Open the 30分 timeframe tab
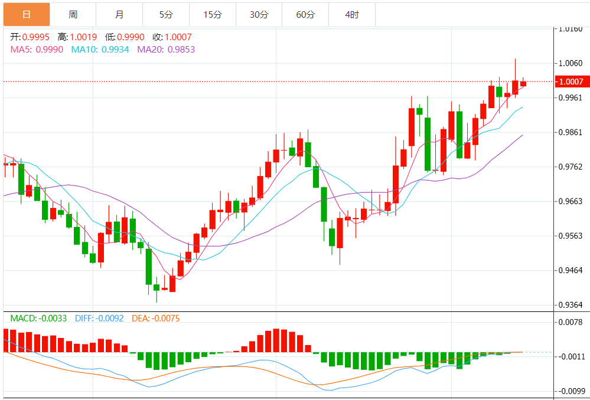This screenshot has width=590, height=400. pos(259,15)
